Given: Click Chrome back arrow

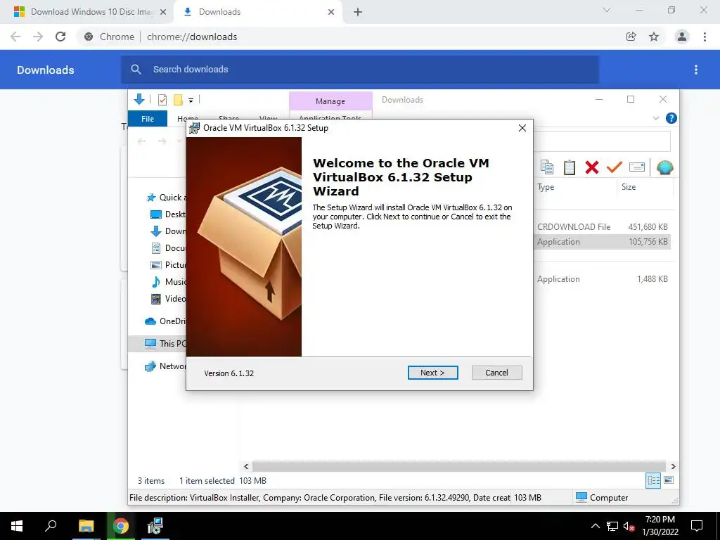Looking at the screenshot, I should pos(15,37).
